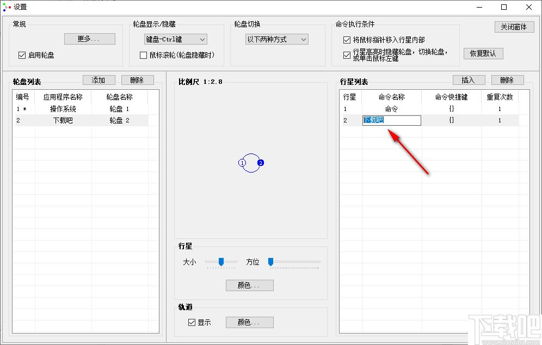The width and height of the screenshot is (542, 345).
Task: Select 操作系统 row in wheel list
Action: [80, 109]
